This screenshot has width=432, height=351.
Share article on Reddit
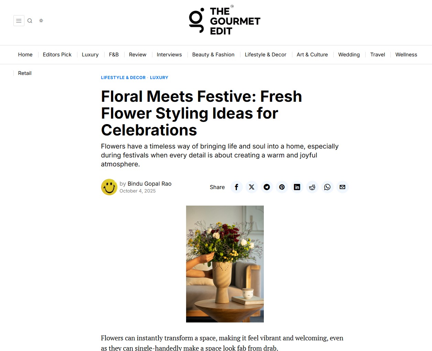[312, 187]
